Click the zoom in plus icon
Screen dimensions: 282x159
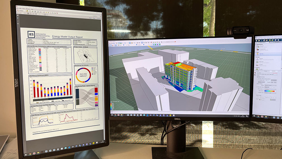click(36, 14)
